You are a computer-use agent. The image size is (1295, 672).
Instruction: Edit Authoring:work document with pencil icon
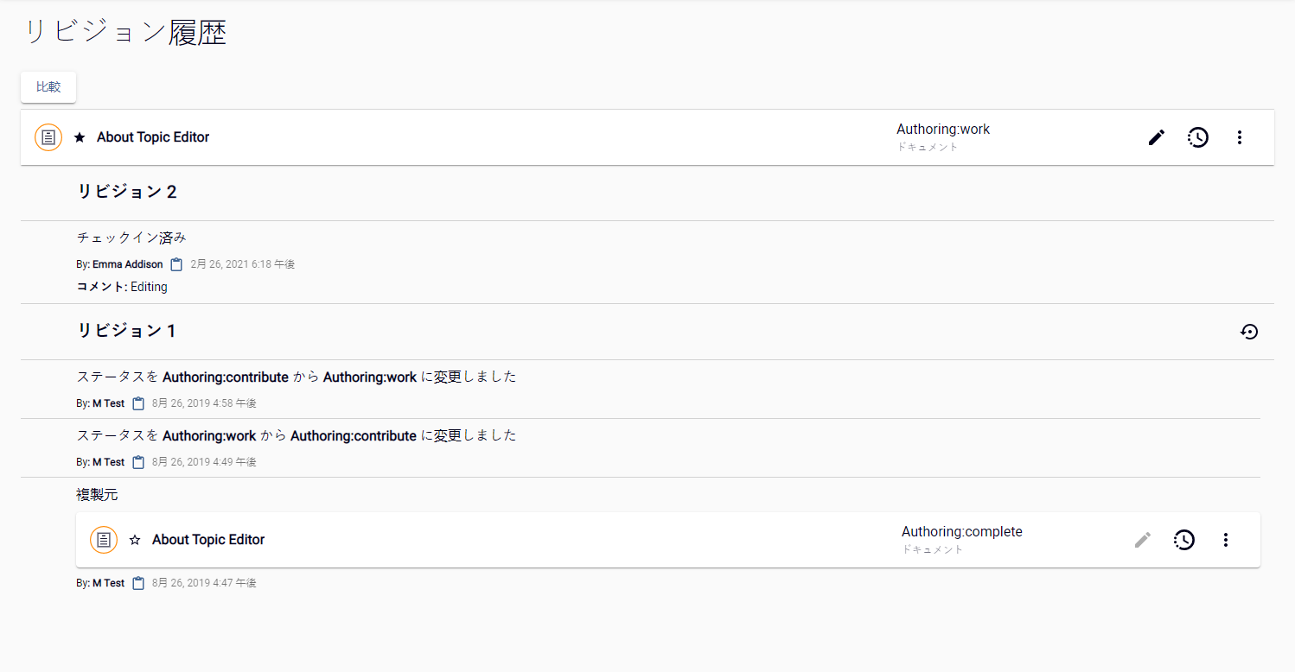pos(1157,137)
